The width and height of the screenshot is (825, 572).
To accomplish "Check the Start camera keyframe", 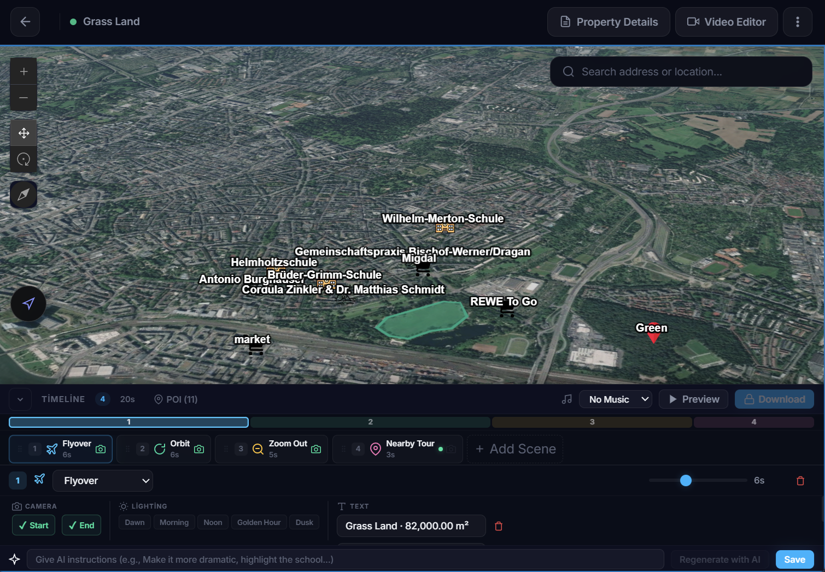I will click(33, 525).
